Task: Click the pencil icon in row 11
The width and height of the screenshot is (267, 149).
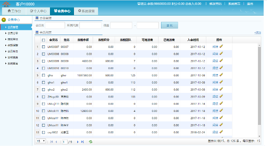Action: coord(221,118)
